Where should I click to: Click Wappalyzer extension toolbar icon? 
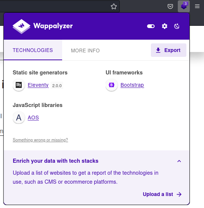[184, 6]
